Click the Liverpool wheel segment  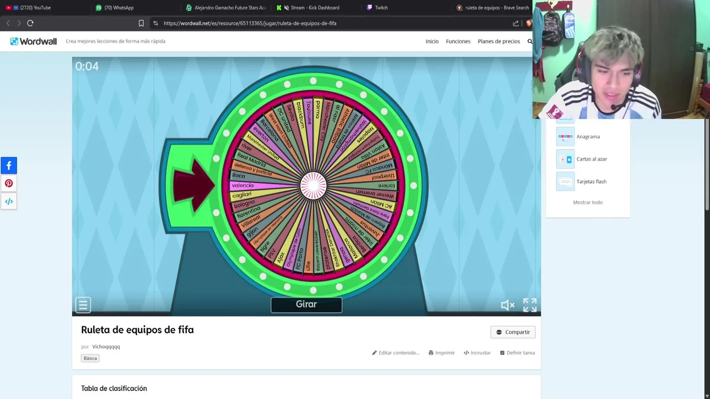[x=383, y=177]
